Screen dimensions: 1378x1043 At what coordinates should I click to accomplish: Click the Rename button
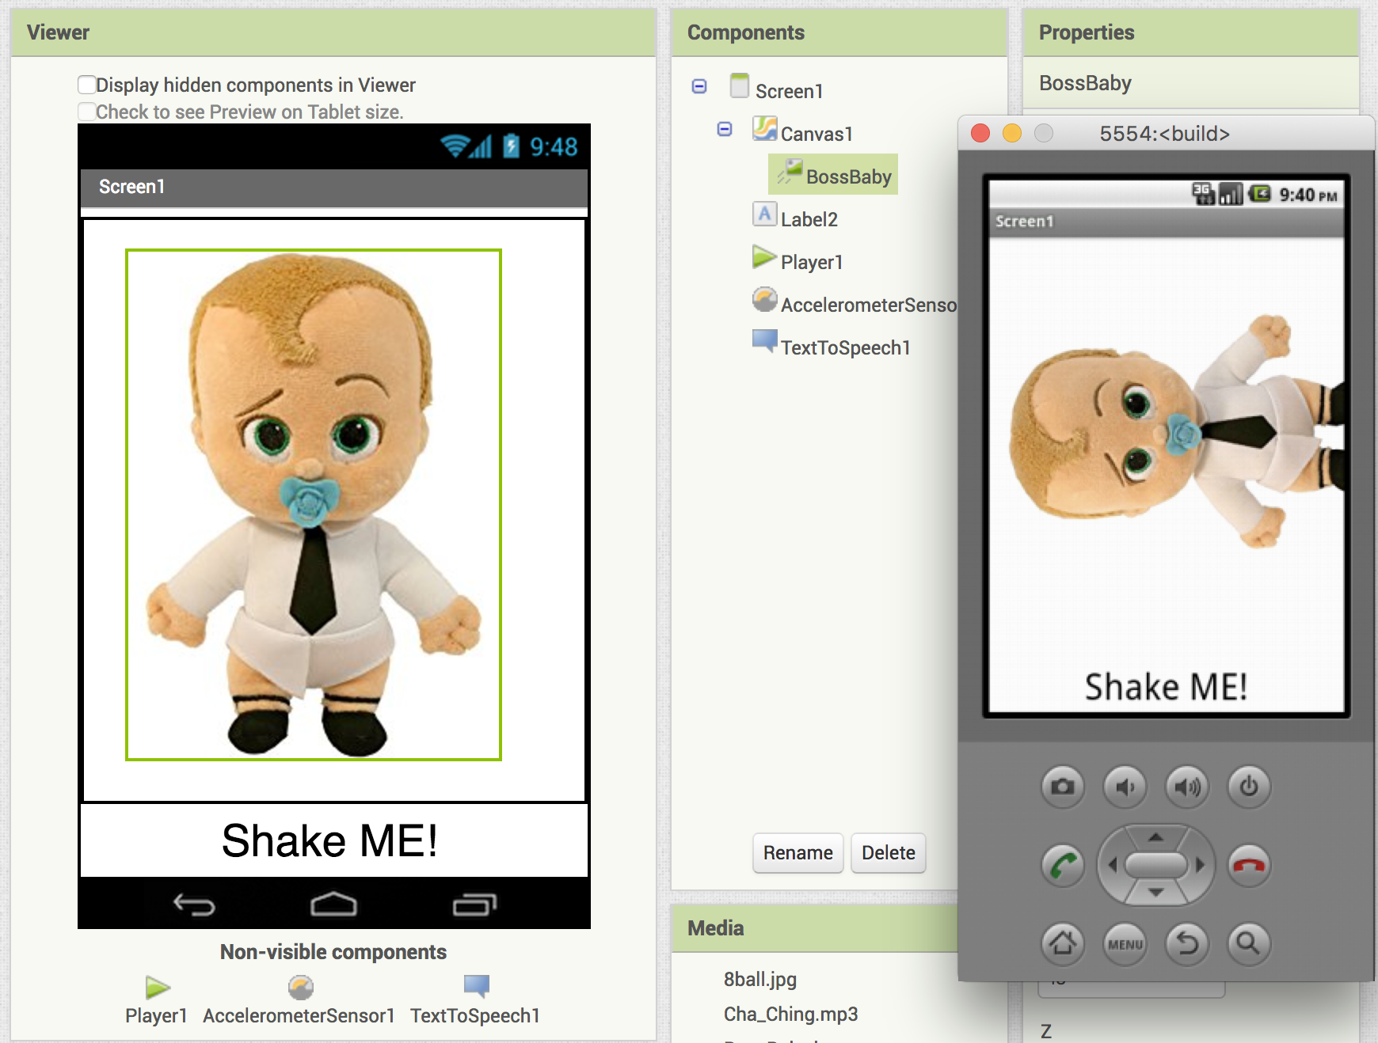pos(797,853)
